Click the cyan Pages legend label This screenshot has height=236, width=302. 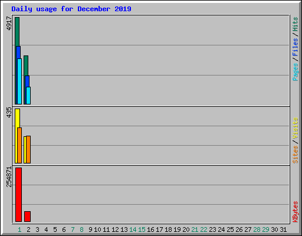click(295, 72)
